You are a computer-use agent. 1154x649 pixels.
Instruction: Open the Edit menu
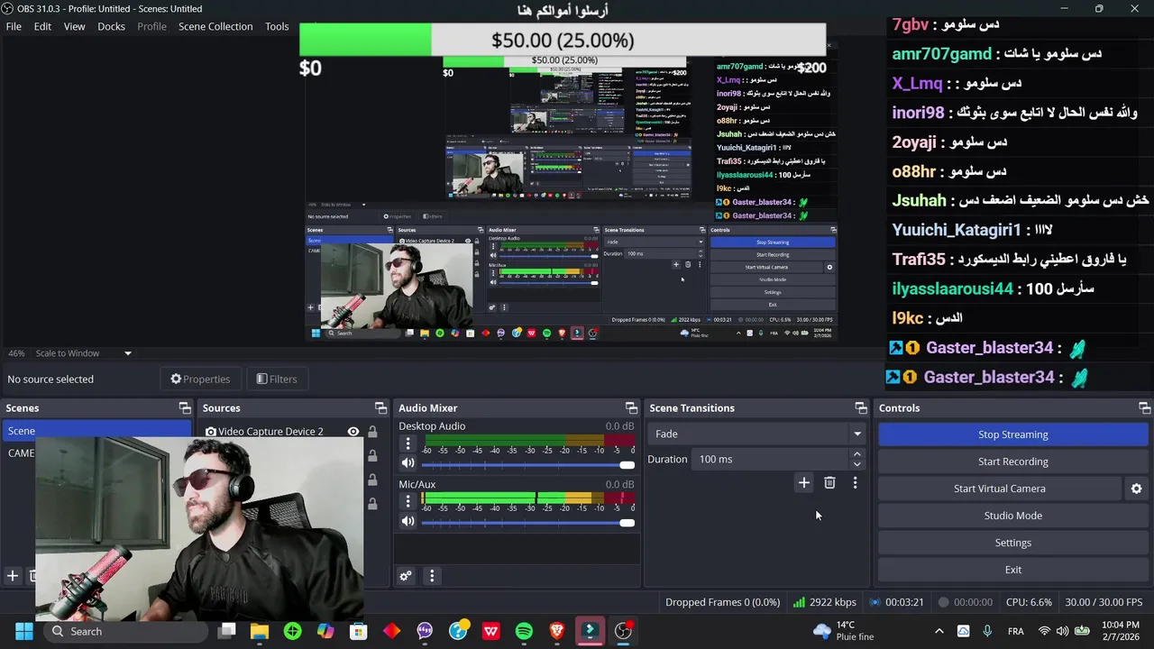[42, 26]
